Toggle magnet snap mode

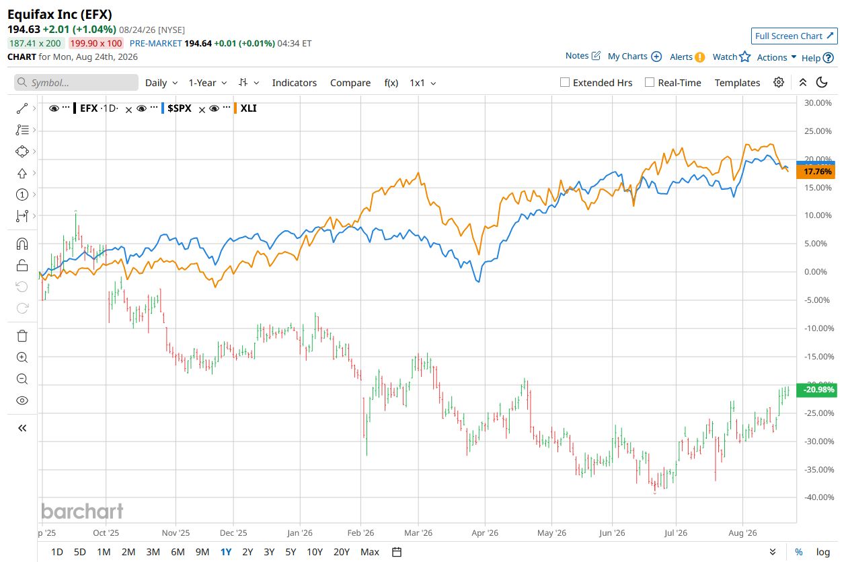tap(22, 244)
